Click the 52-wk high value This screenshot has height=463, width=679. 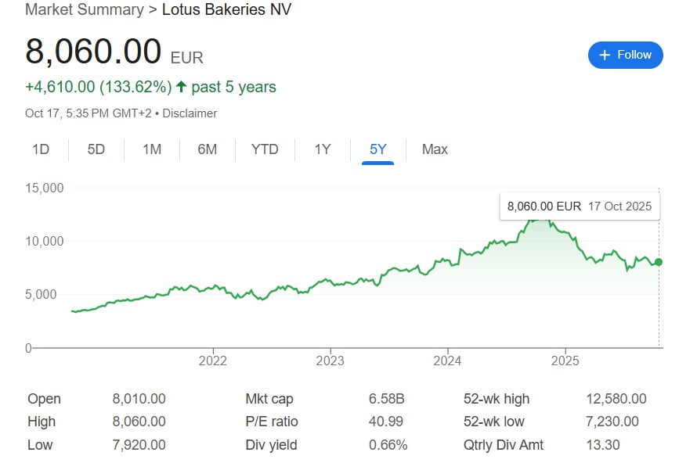click(616, 399)
